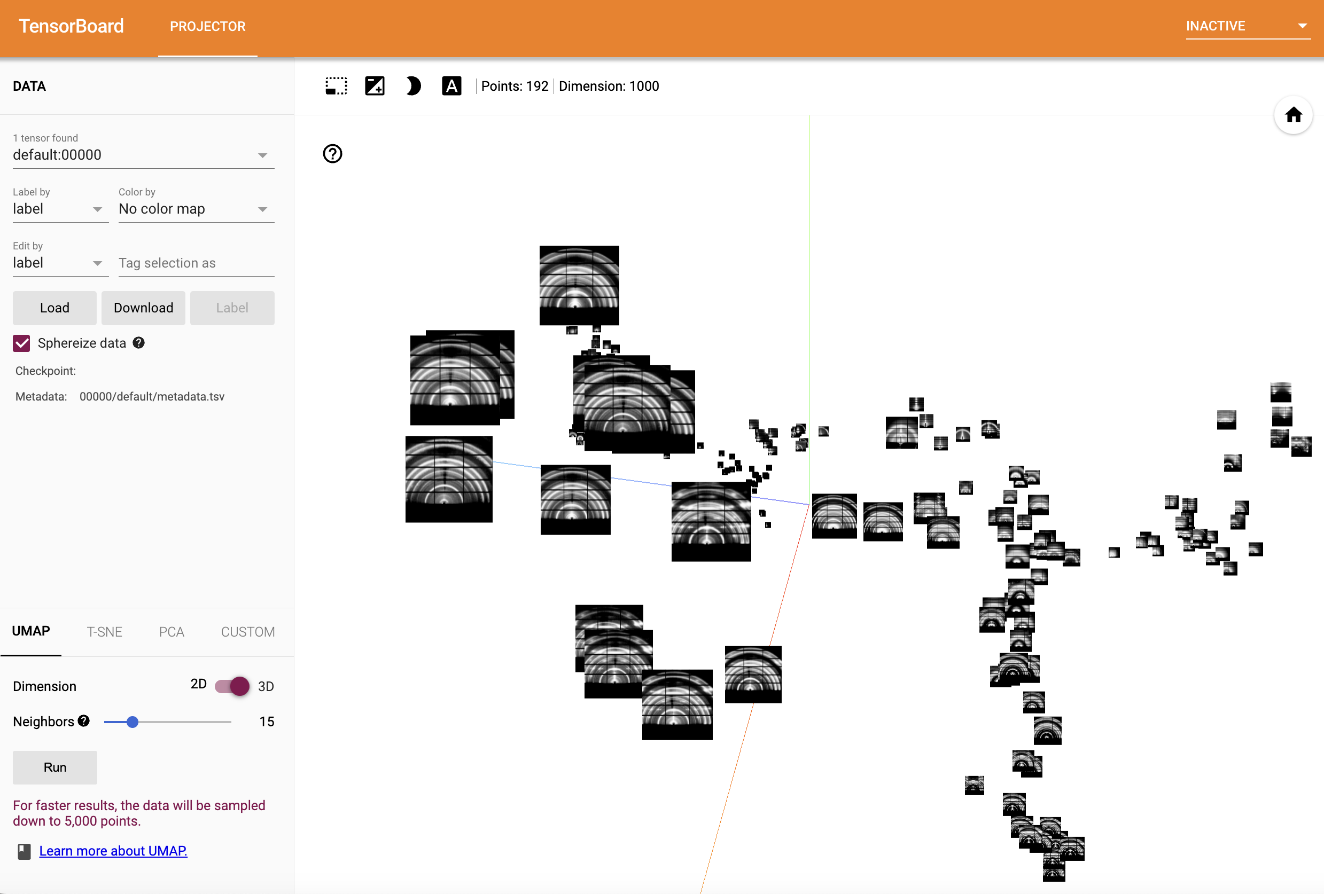Open the INACTIVE plugins dropdown
Image resolution: width=1324 pixels, height=894 pixels.
pos(1247,26)
